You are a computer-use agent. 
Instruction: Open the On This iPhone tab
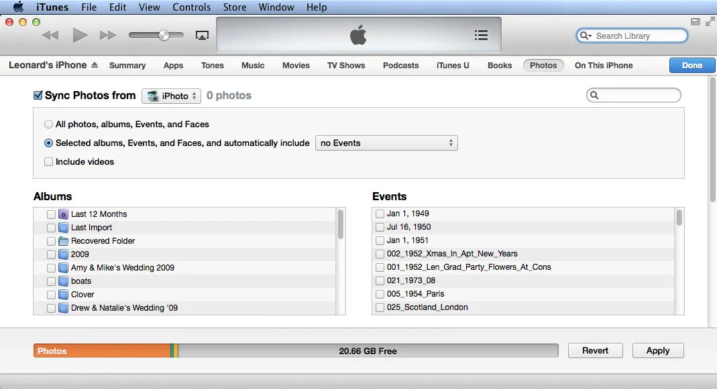click(x=604, y=66)
